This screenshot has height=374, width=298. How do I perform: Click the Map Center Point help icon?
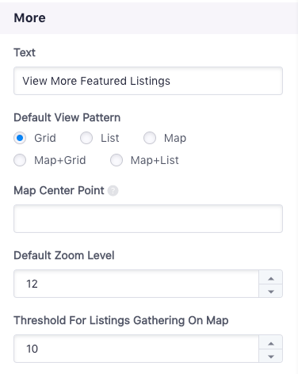(113, 191)
